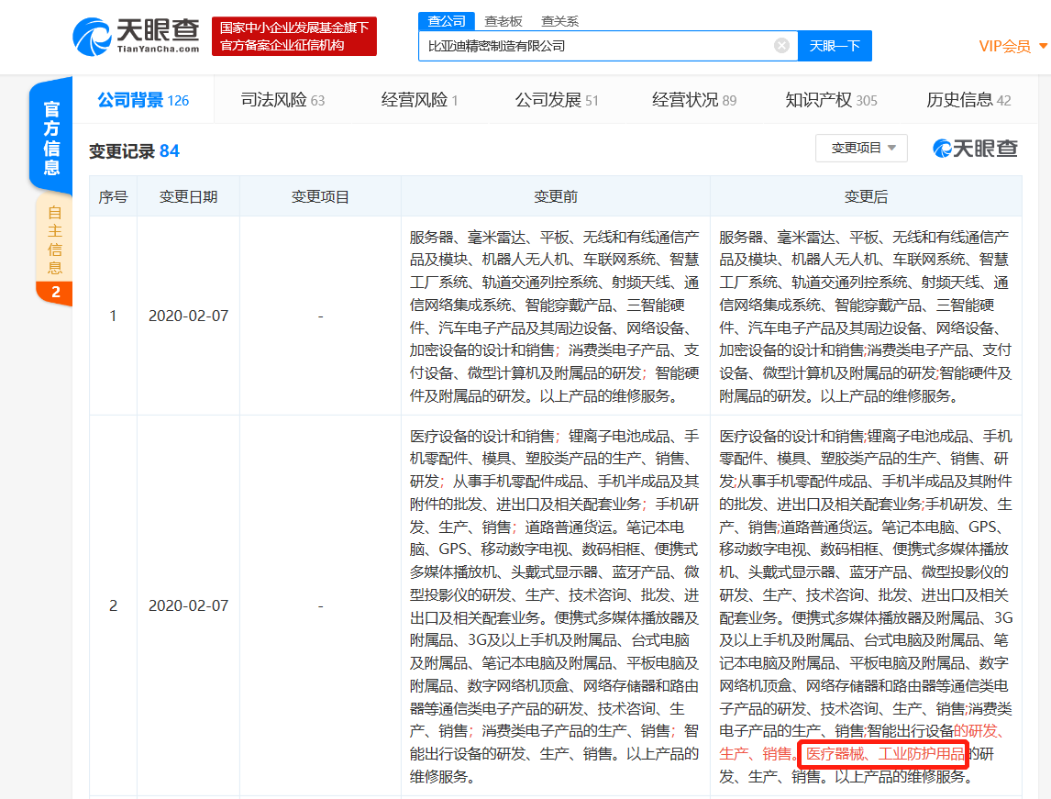Switch to 查老板 search tab
Image resolution: width=1051 pixels, height=799 pixels.
pos(503,21)
